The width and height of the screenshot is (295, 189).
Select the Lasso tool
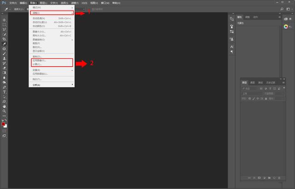[x=4, y=29]
